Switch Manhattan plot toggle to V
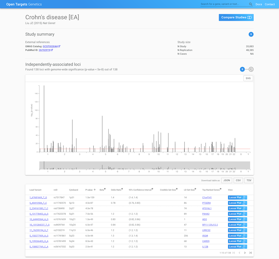Screen dimensions: 279x259 click(251, 69)
